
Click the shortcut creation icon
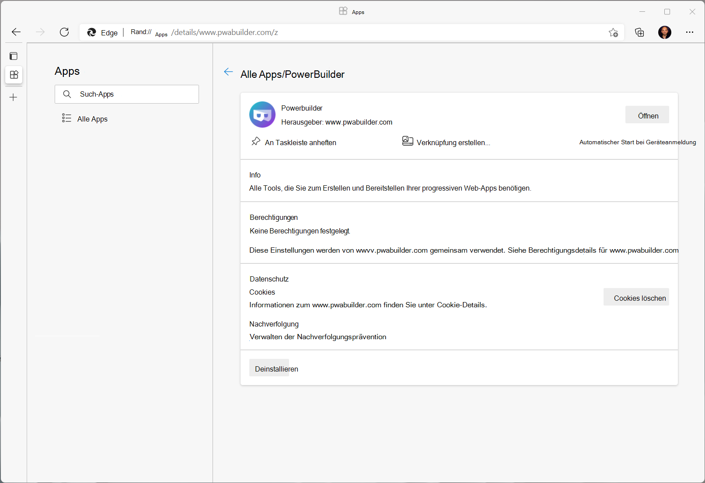click(x=408, y=141)
